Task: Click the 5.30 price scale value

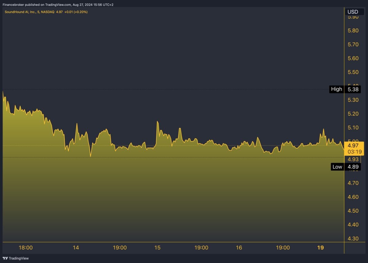Action: click(353, 100)
